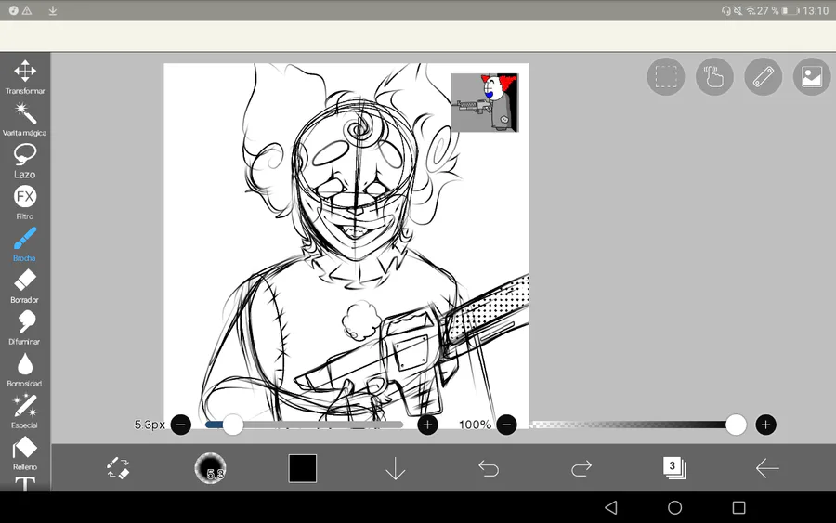Viewport: 836px width, 523px height.
Task: Tap the Android recent apps button
Action: tap(739, 507)
